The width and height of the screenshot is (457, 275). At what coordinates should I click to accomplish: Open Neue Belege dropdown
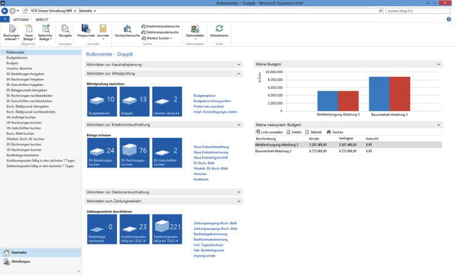point(29,33)
